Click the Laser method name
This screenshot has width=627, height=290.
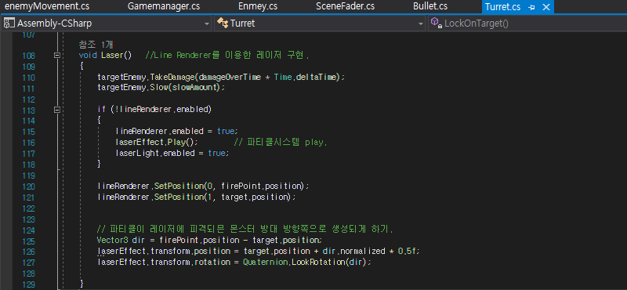click(111, 55)
